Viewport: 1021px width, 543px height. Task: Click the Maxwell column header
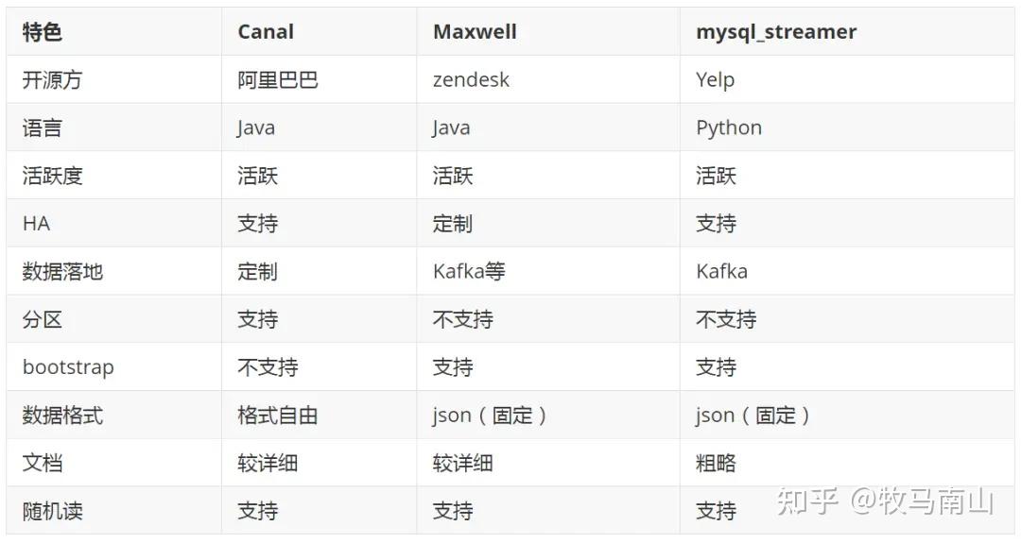(475, 31)
